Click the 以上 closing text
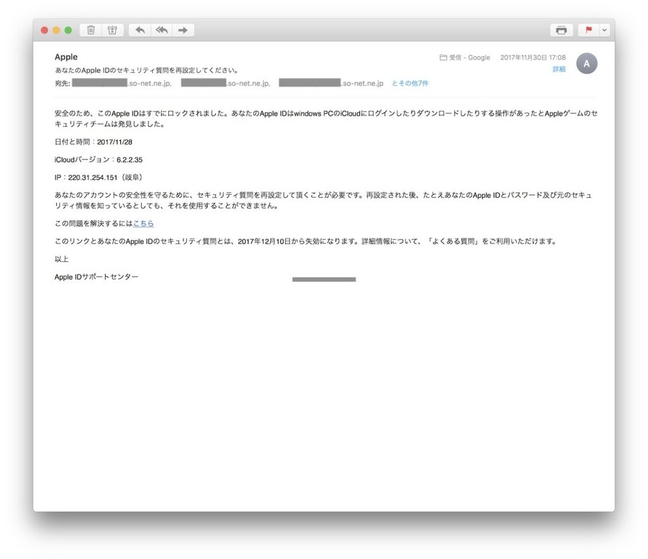The width and height of the screenshot is (648, 559). click(x=61, y=259)
